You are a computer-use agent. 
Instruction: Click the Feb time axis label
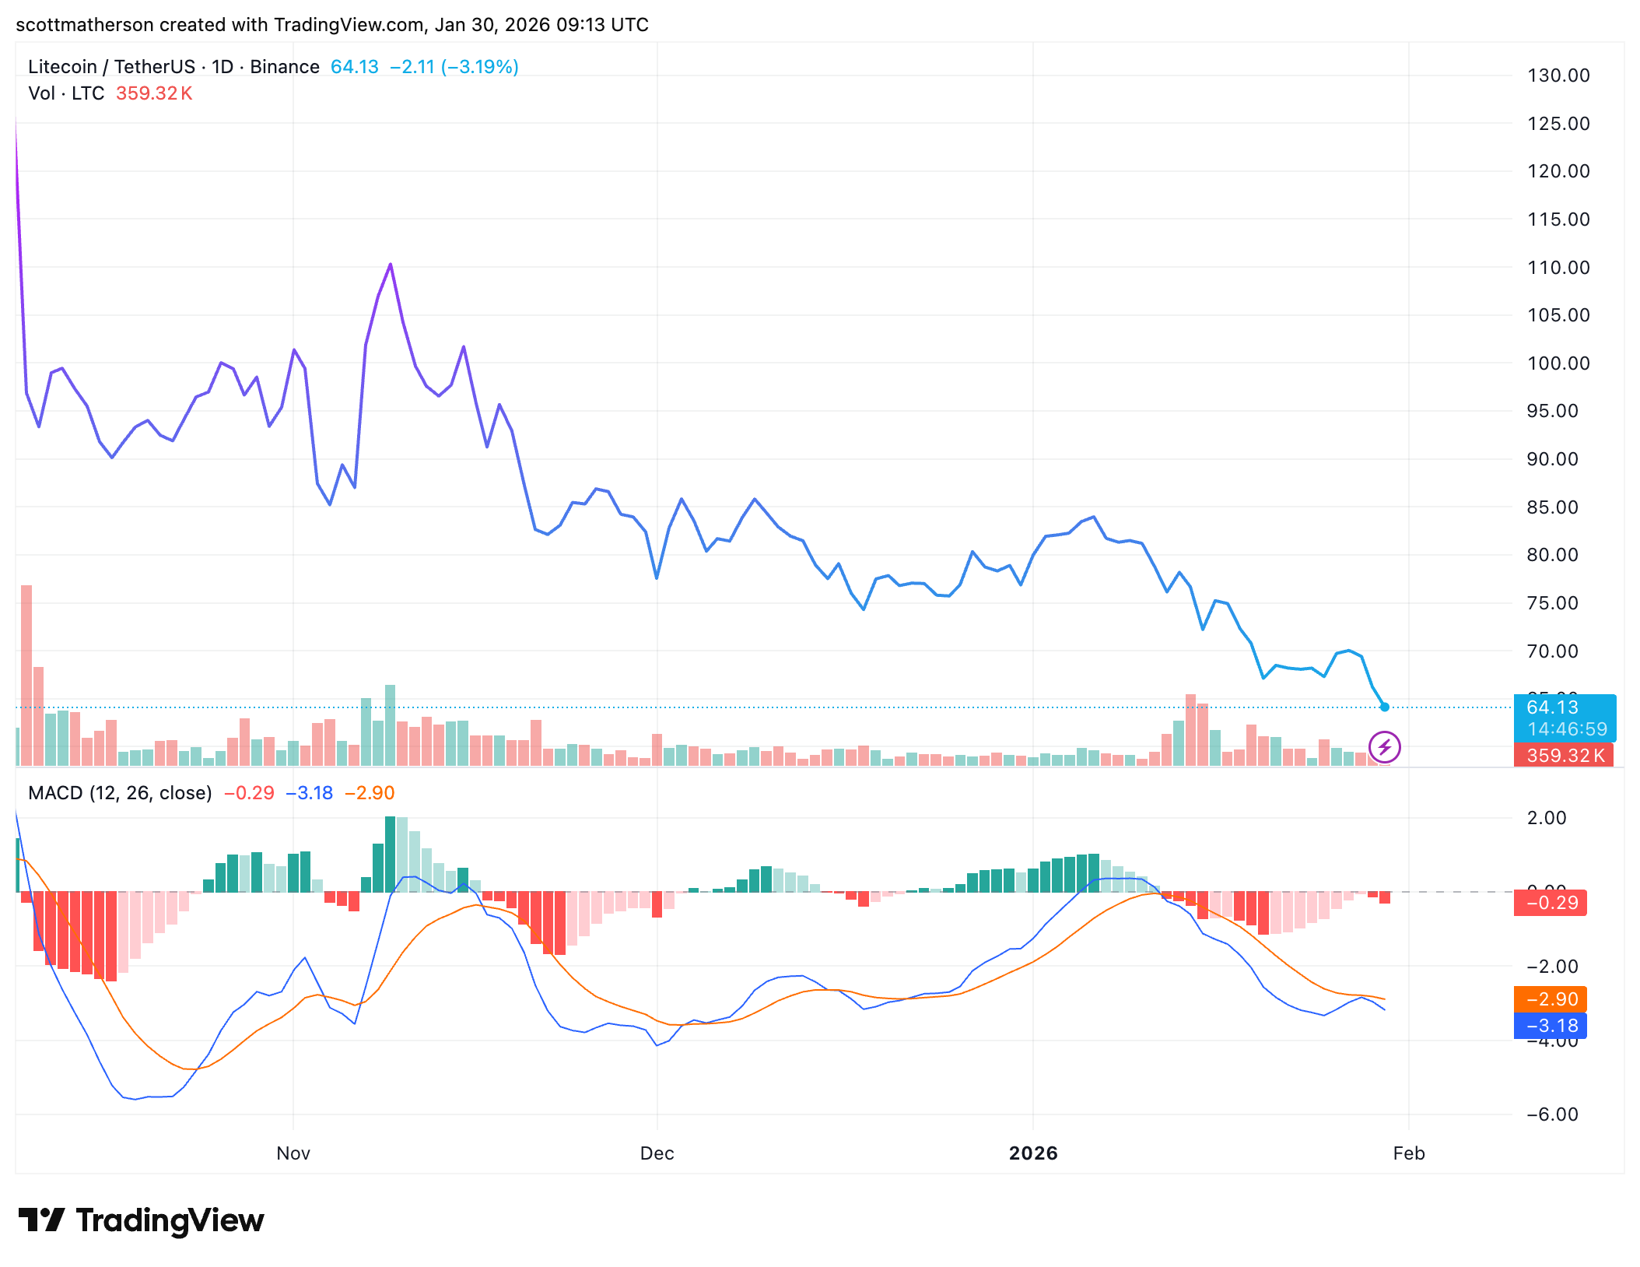(1408, 1153)
